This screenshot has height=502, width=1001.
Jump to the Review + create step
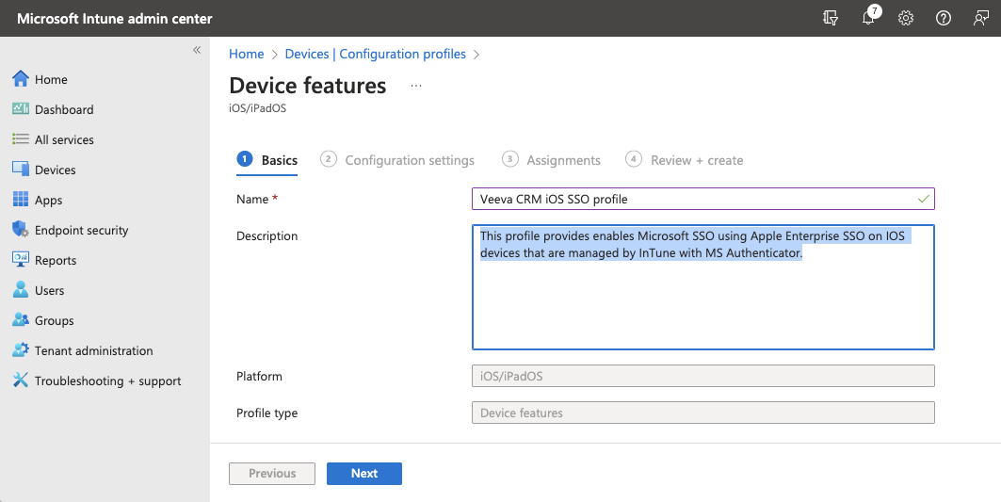pos(686,160)
